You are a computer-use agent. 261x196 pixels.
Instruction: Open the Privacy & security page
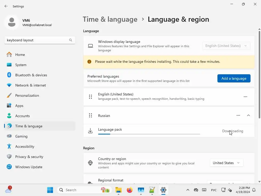[x=40, y=157]
